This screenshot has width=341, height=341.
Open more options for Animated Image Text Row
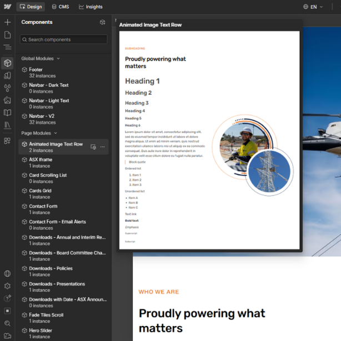(x=102, y=147)
